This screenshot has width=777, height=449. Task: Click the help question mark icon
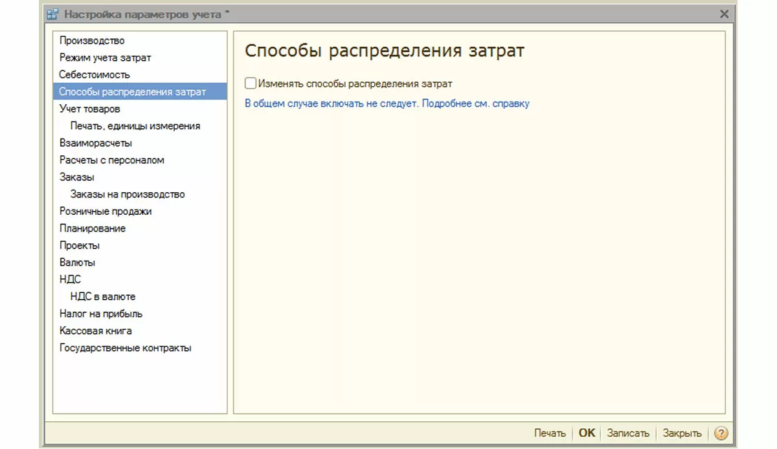coord(721,433)
